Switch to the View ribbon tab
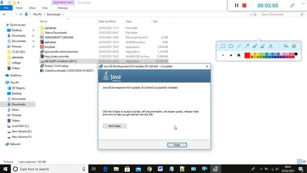 (45, 8)
